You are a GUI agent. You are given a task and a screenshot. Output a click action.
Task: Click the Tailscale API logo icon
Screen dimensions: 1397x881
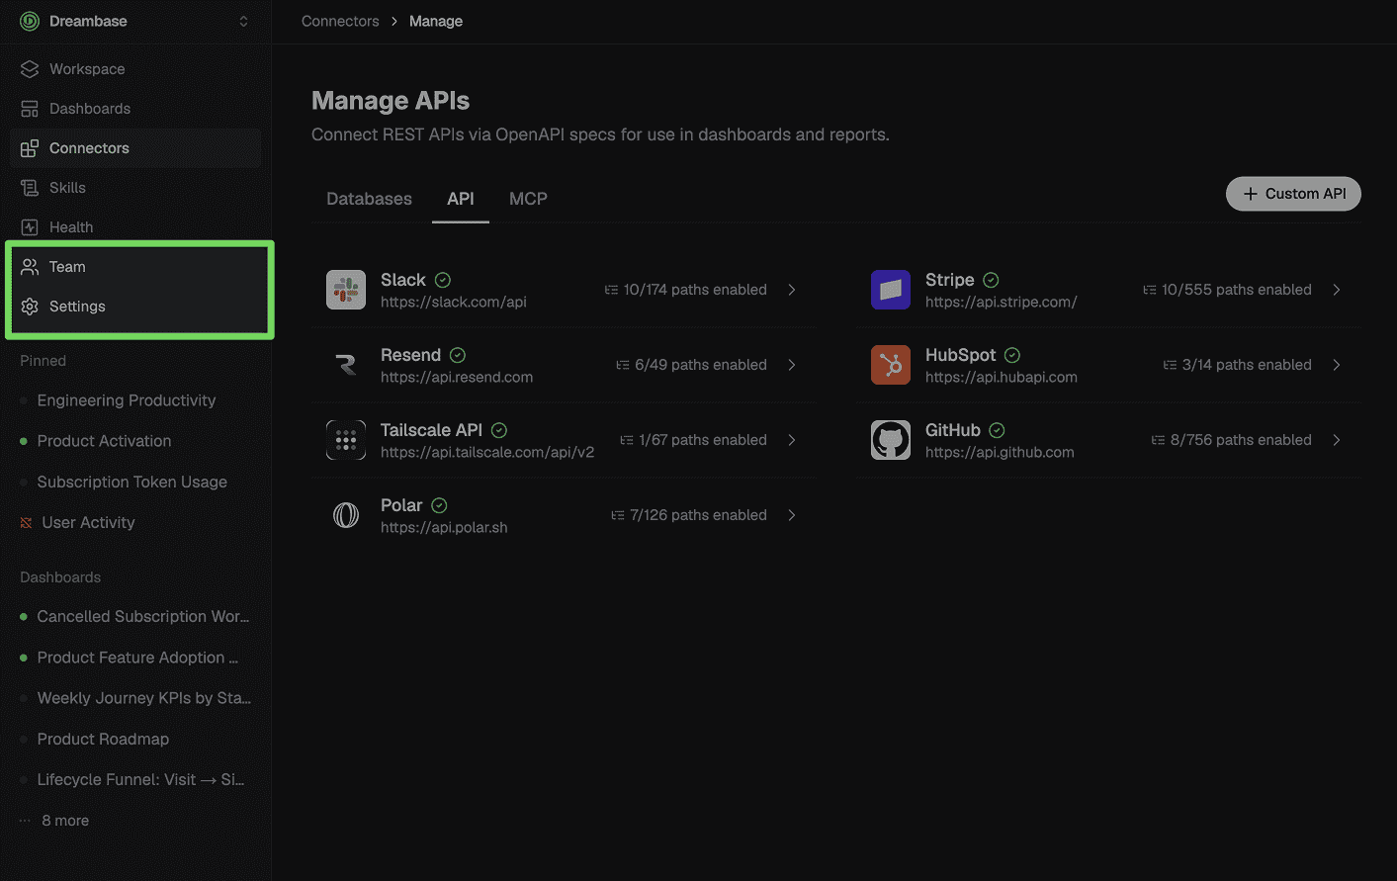(346, 440)
